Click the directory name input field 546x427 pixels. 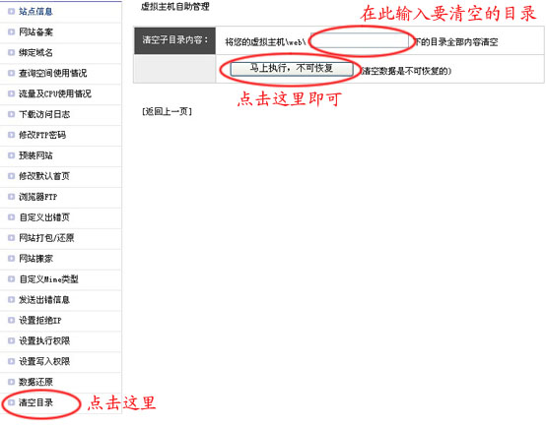point(360,40)
